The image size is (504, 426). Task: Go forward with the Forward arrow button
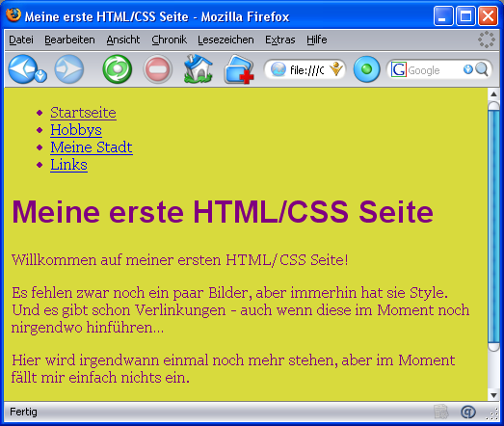click(x=68, y=68)
